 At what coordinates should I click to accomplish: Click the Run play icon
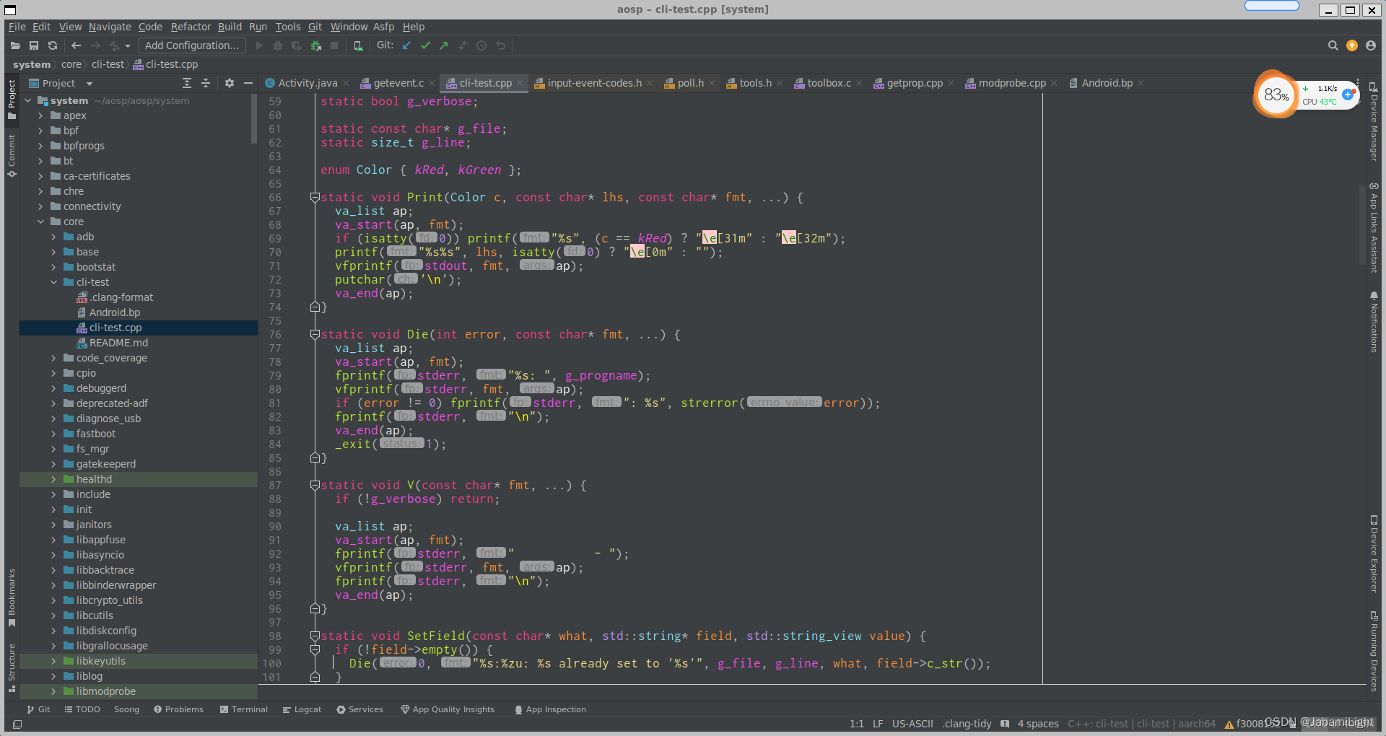click(x=260, y=45)
